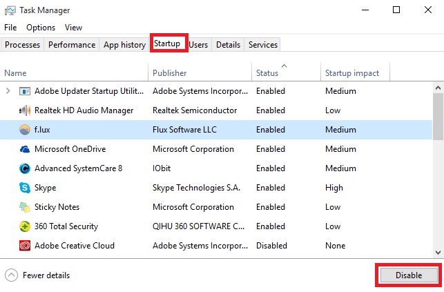Viewport: 444px width, 292px height.
Task: Click the Sticky Notes icon
Action: 25,207
